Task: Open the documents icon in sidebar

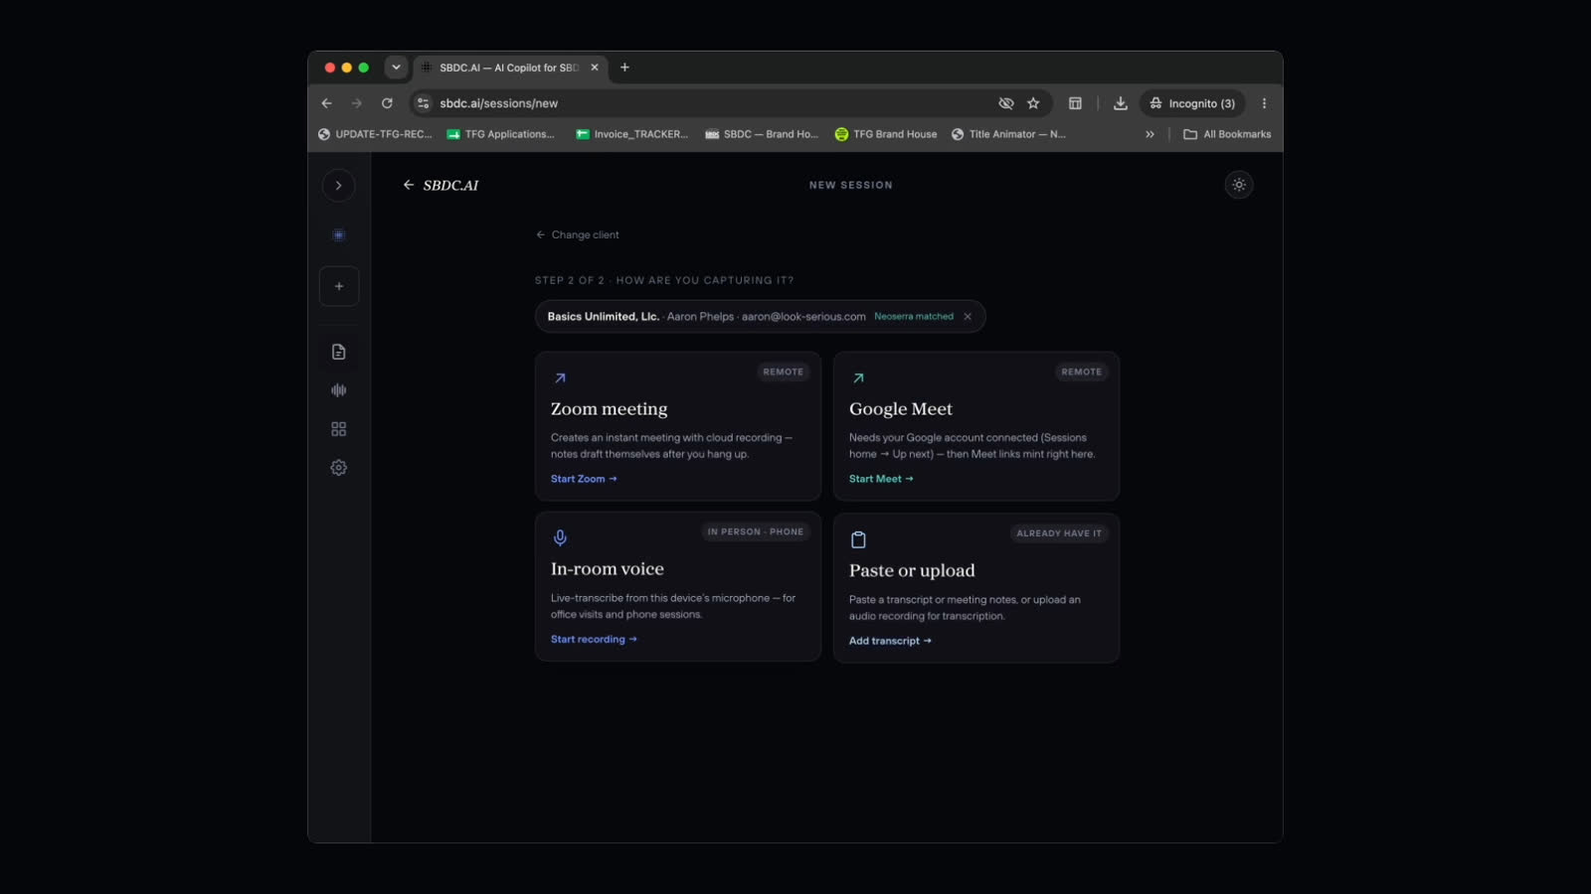Action: pyautogui.click(x=339, y=352)
